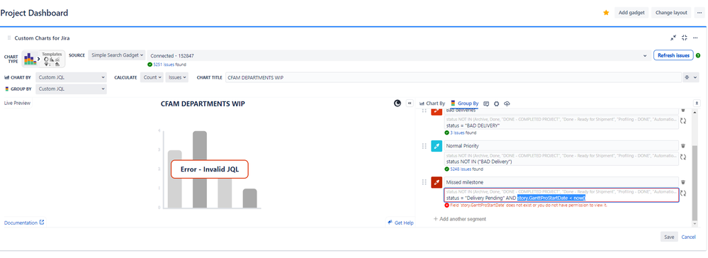Save the chart configuration
This screenshot has width=708, height=258.
669,237
